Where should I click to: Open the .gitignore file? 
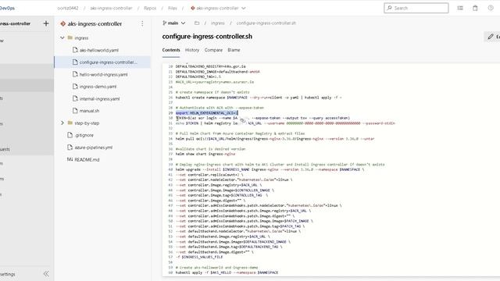[84, 135]
